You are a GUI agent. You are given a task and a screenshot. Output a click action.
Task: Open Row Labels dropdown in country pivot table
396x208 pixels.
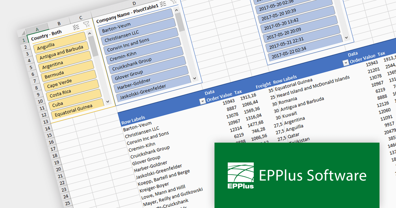click(x=346, y=63)
